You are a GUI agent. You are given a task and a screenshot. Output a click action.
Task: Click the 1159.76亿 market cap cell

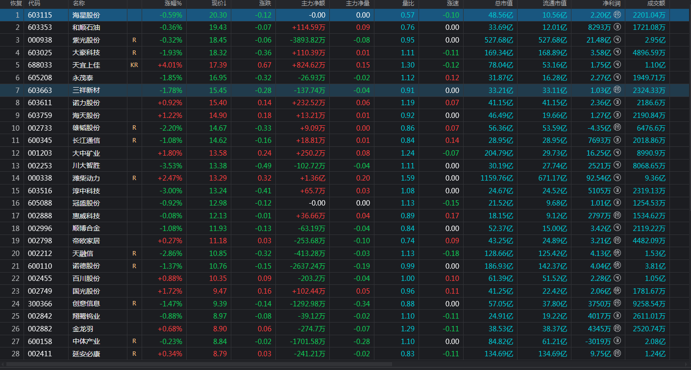(x=496, y=178)
